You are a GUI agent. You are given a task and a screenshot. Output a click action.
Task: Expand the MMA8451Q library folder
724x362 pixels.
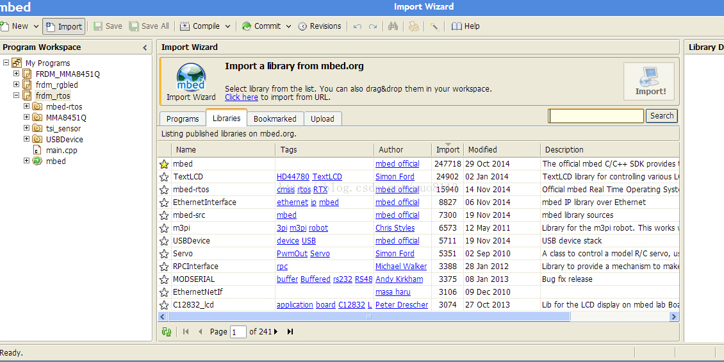26,117
